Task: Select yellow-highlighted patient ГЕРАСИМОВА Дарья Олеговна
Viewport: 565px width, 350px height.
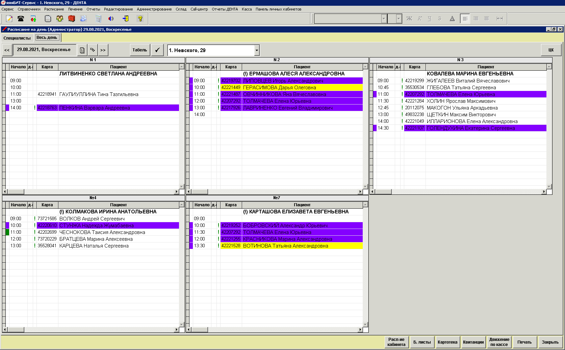Action: [x=279, y=88]
